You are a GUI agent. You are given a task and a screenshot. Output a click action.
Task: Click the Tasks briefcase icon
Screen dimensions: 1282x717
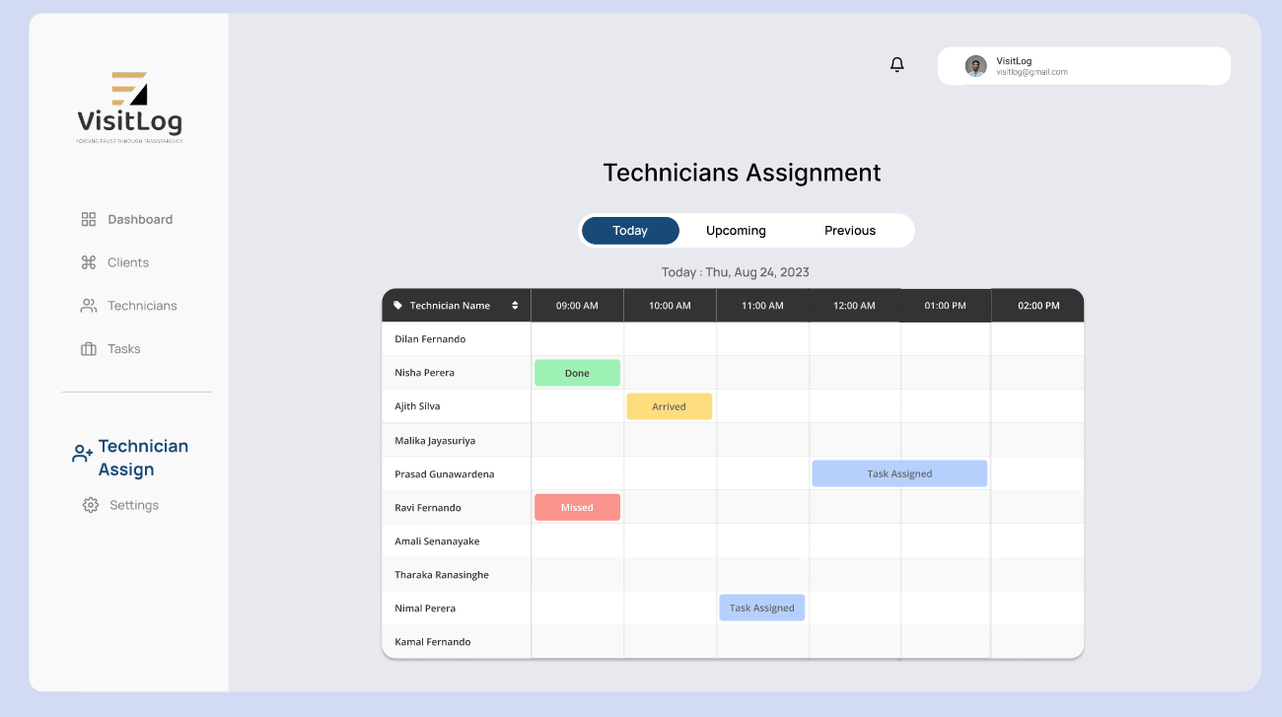click(x=89, y=349)
